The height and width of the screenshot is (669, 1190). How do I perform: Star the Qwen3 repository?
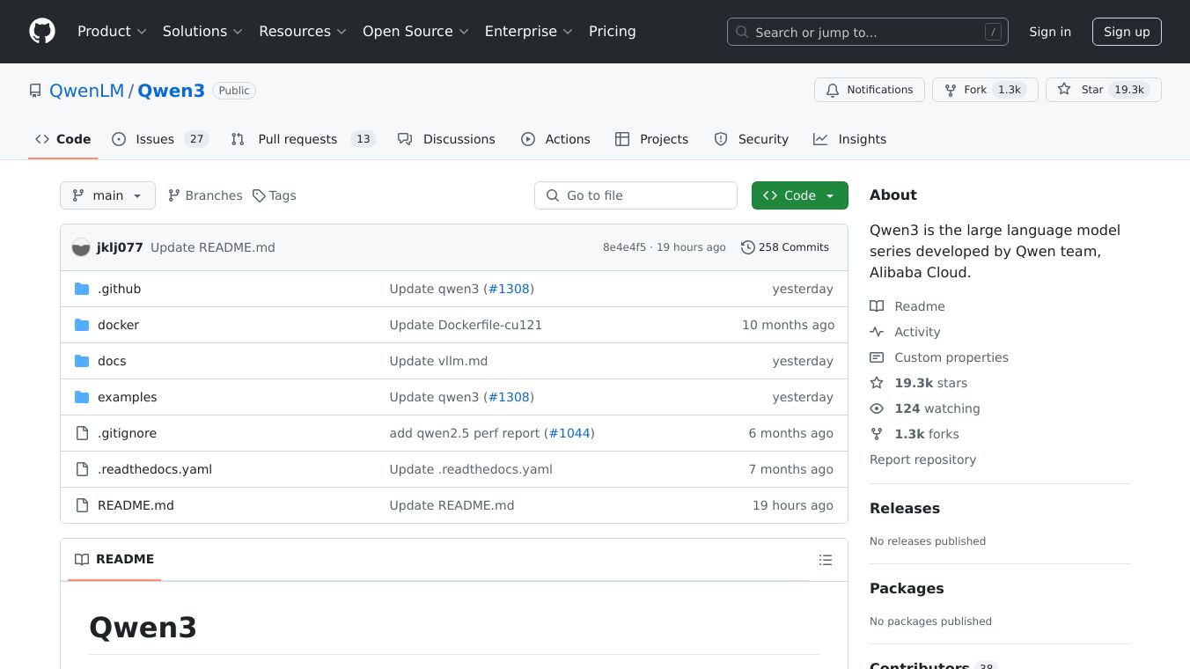coord(1082,90)
